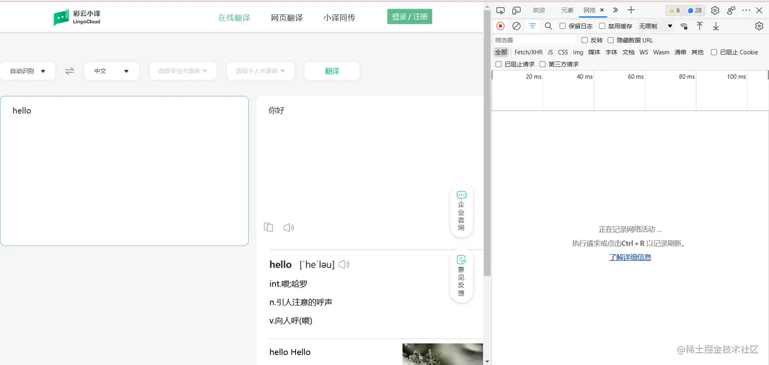Image resolution: width=769 pixels, height=365 pixels.
Task: Open the 无限制 throttling dropdown
Action: [x=656, y=26]
